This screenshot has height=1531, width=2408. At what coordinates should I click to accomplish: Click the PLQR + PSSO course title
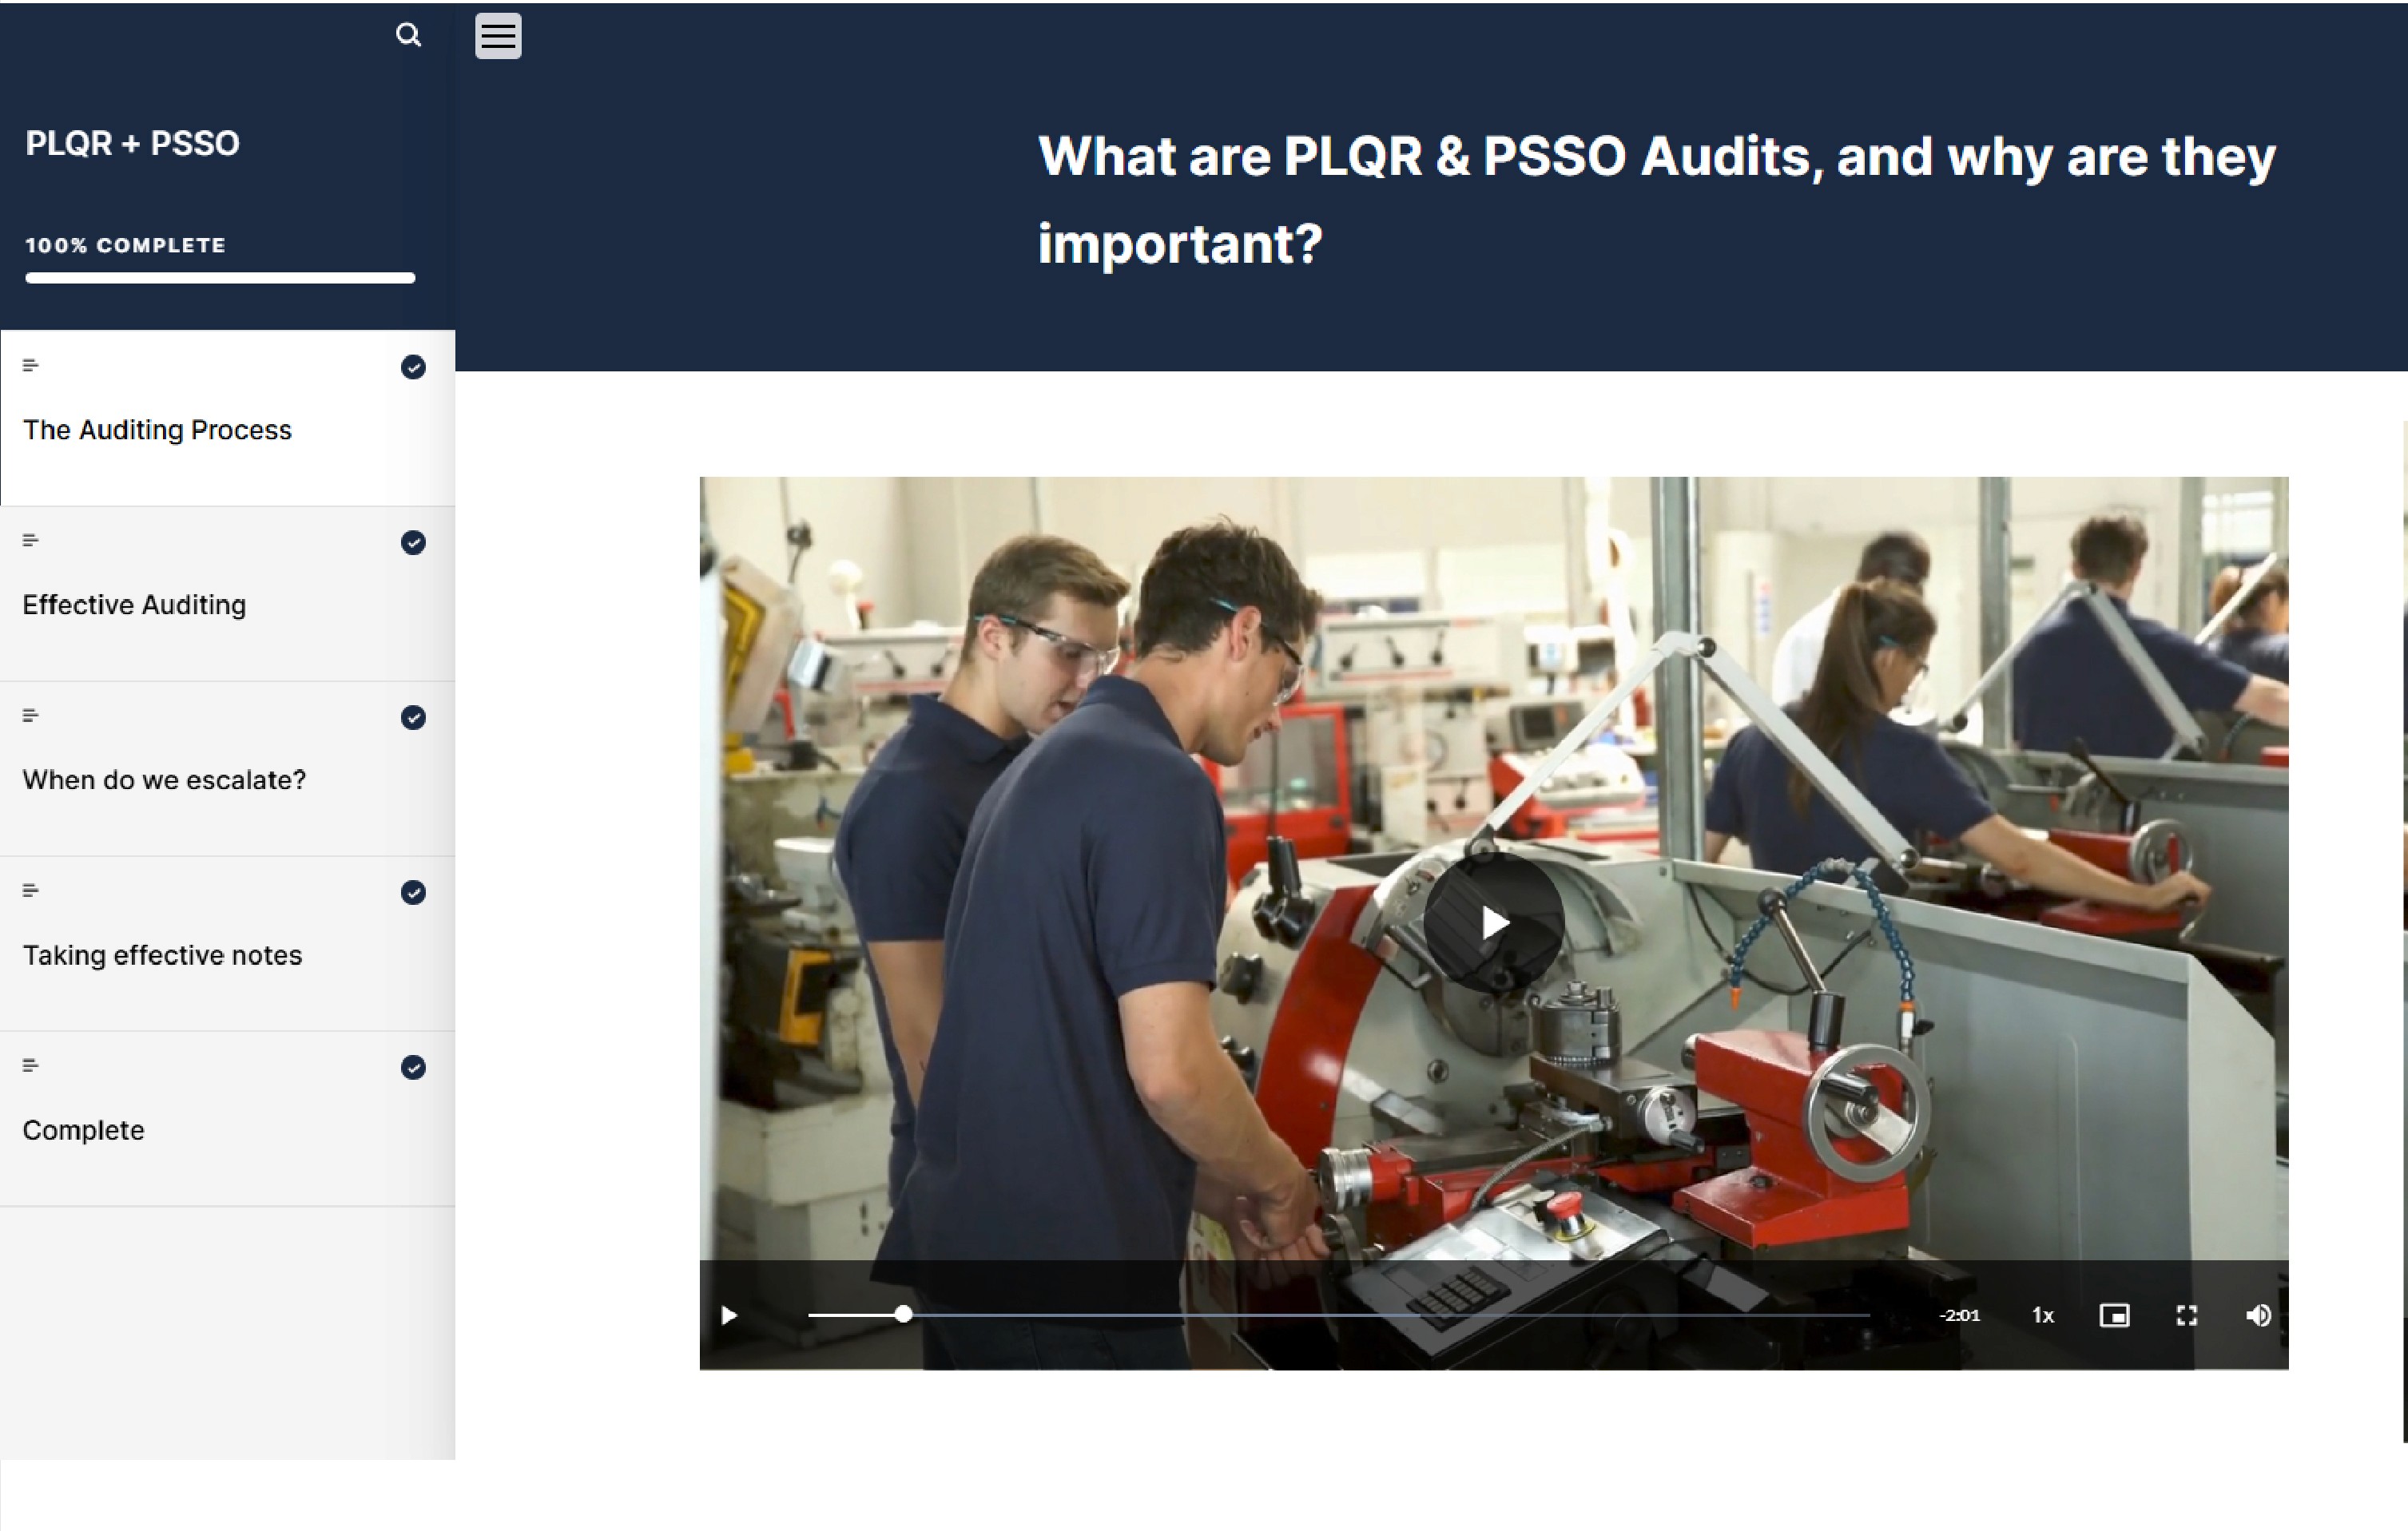coord(132,143)
